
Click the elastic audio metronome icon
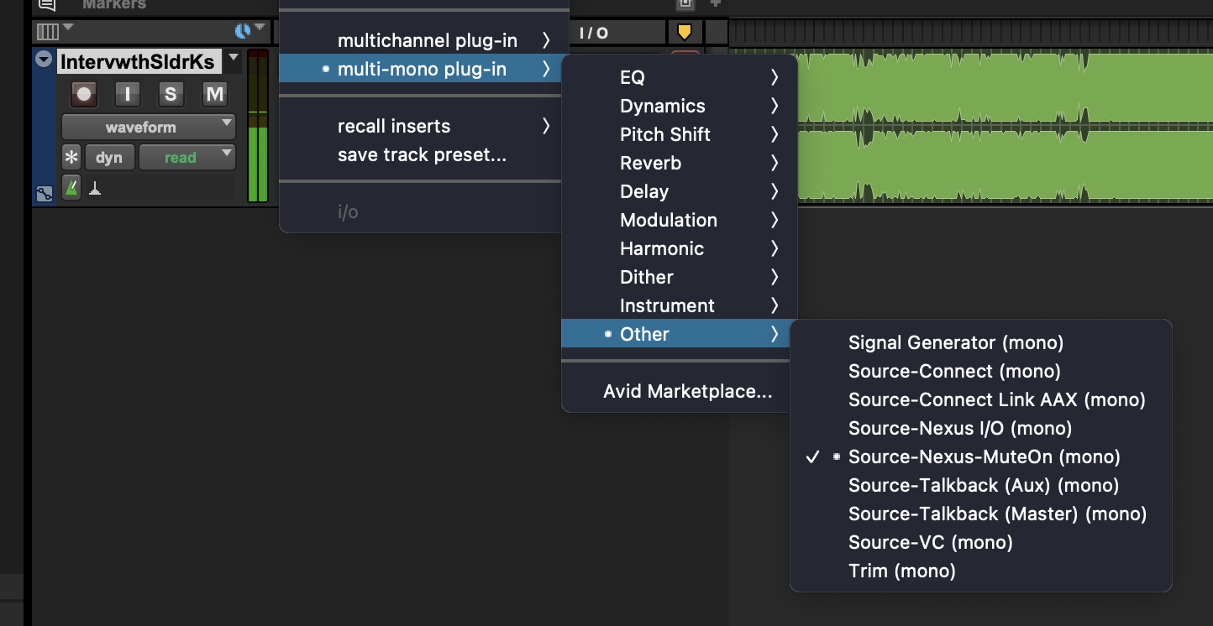tap(71, 189)
